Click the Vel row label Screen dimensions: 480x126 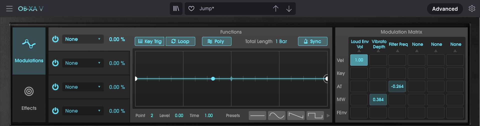pos(340,60)
